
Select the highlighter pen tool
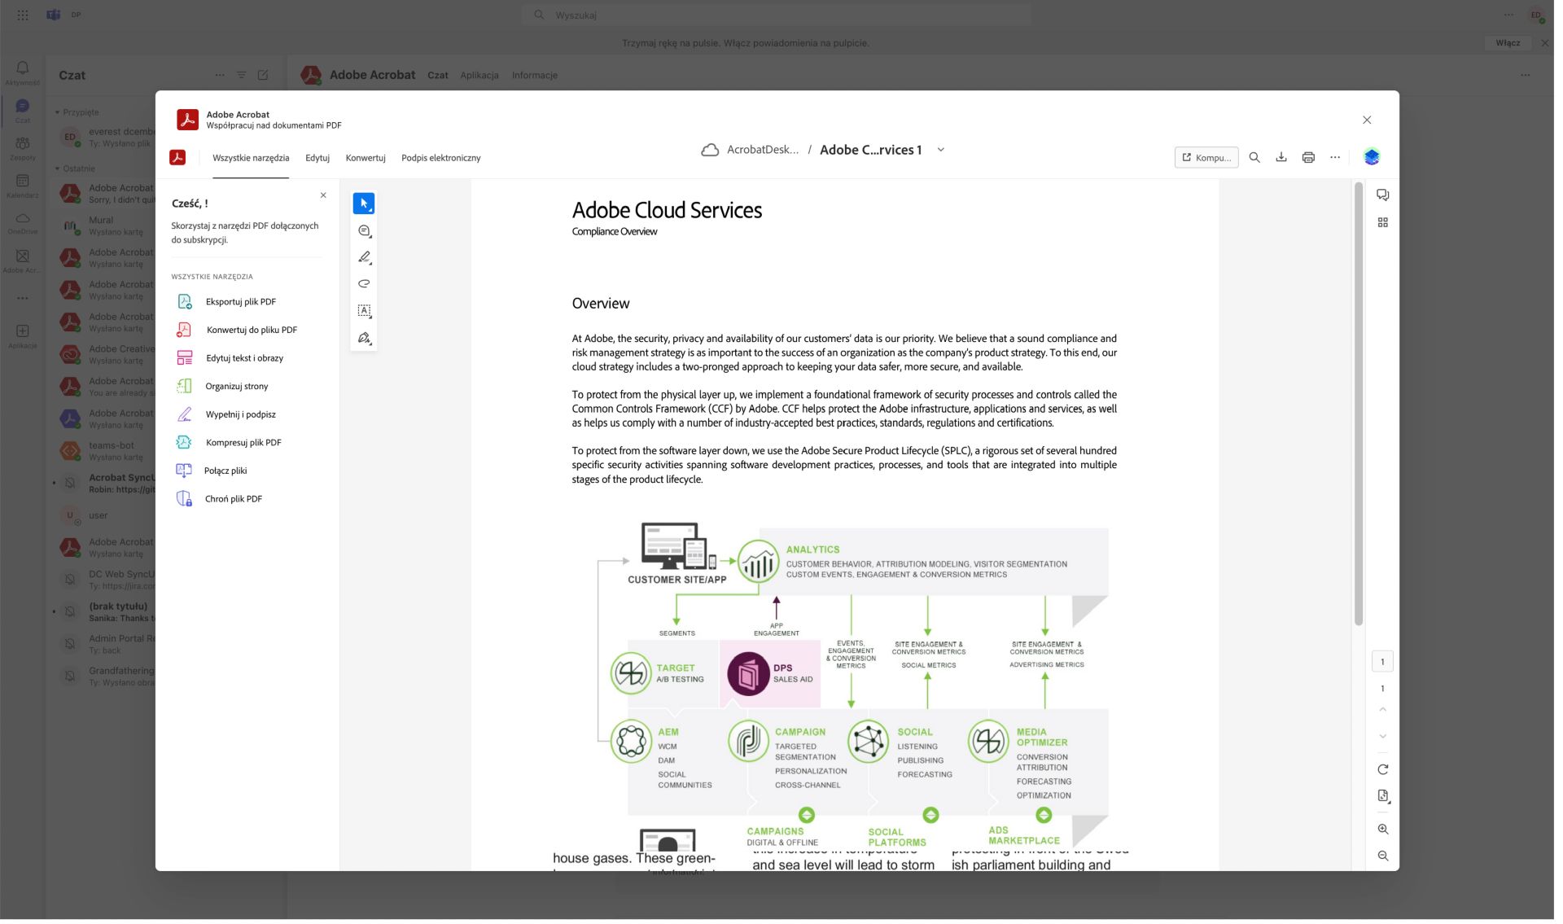pos(366,259)
